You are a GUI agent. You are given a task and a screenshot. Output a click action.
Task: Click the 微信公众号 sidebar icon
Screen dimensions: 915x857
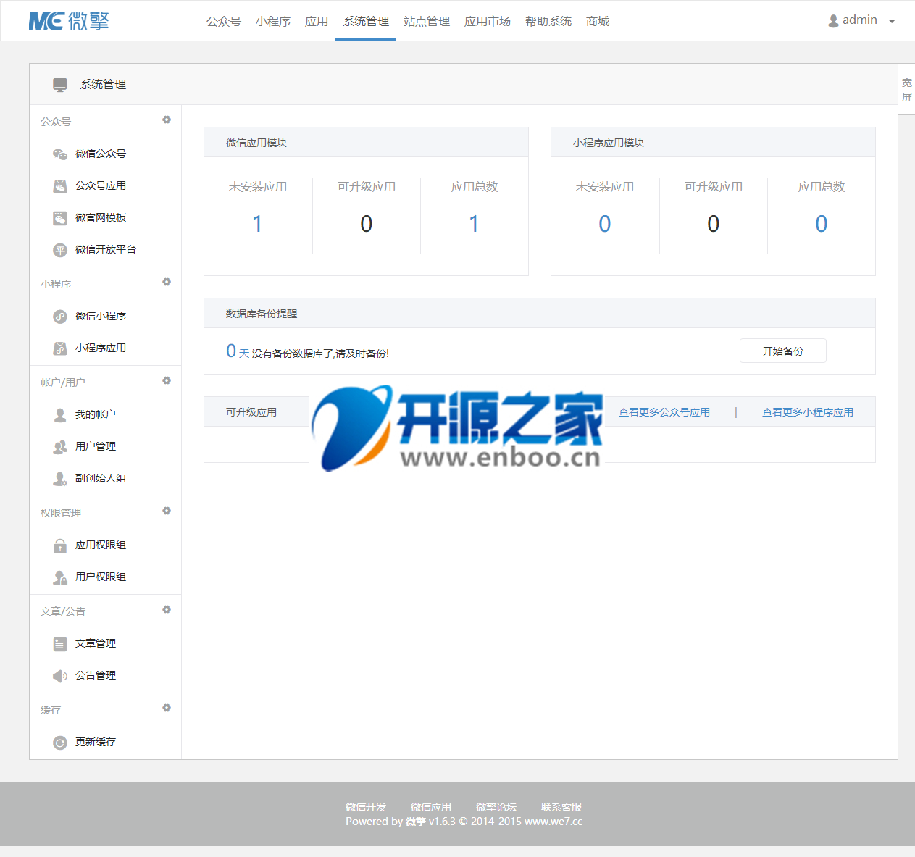pyautogui.click(x=60, y=154)
